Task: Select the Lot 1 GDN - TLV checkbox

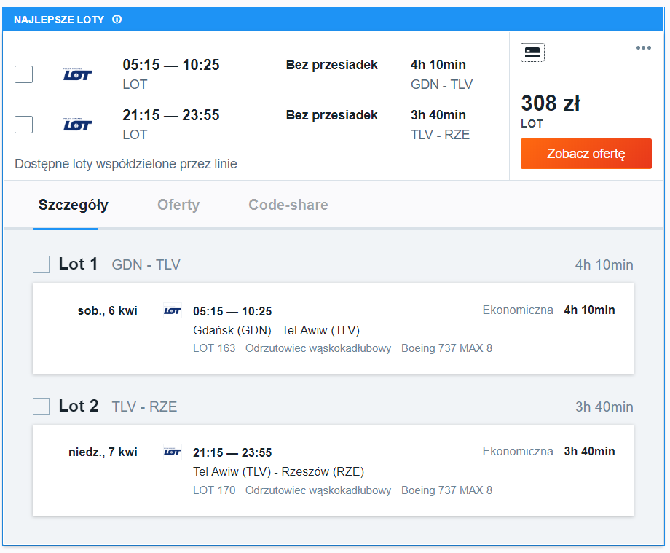Action: click(x=41, y=264)
